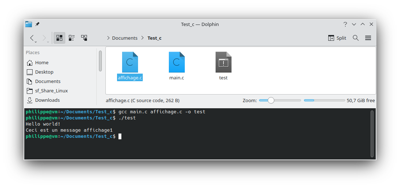400x188 pixels.
Task: Select the test executable file icon
Action: click(x=224, y=62)
